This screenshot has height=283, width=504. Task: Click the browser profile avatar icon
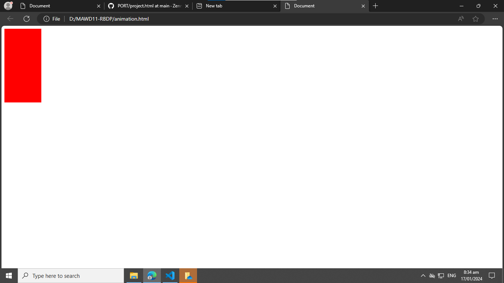8,6
